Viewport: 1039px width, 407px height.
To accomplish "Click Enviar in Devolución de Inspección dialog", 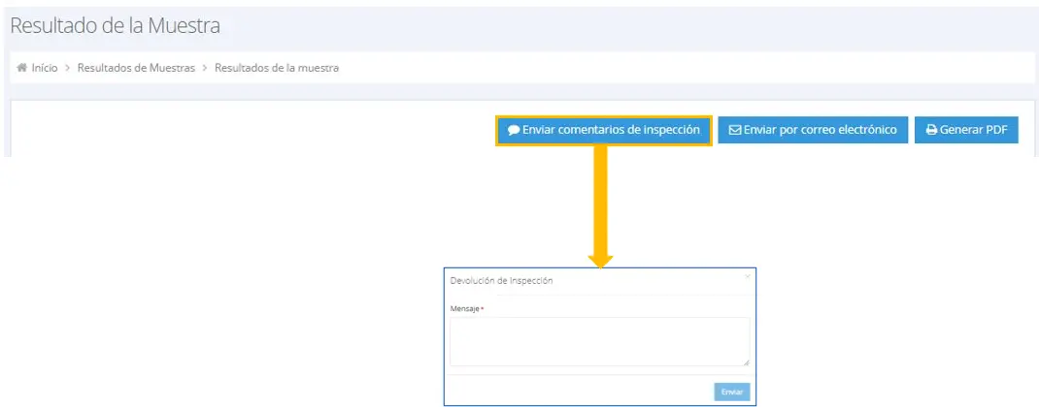I will 732,391.
